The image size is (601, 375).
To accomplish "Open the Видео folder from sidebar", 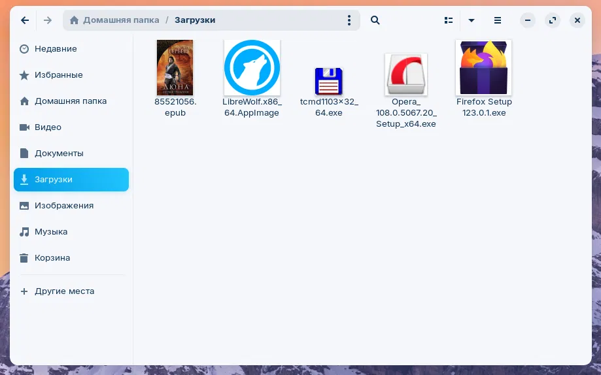I will pyautogui.click(x=71, y=127).
